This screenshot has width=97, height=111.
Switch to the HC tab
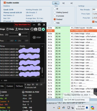click(71, 3)
